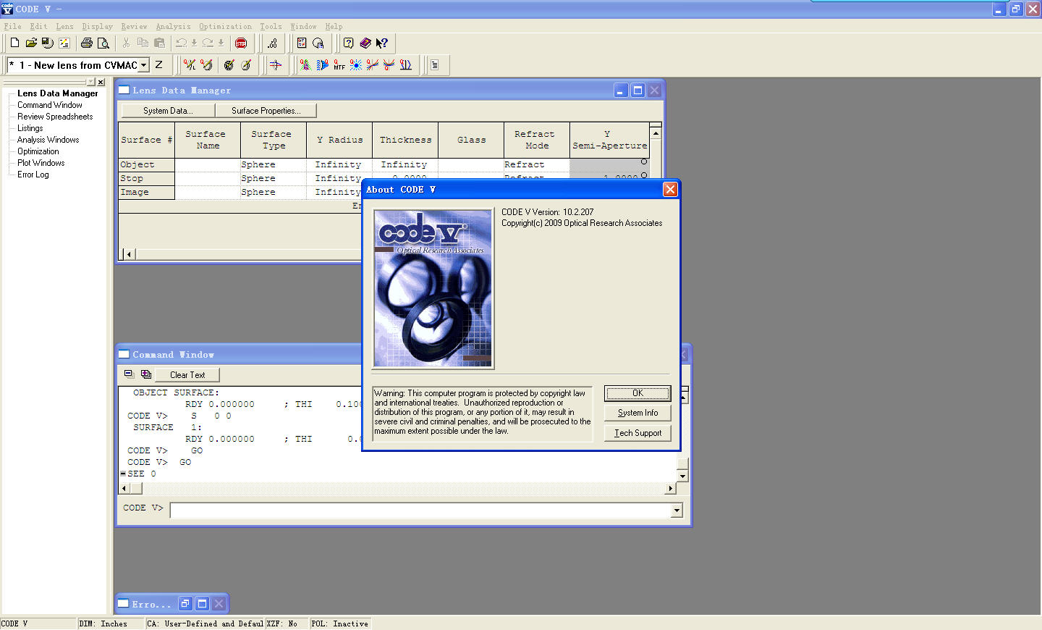Click Lens Data Manager scroll up arrow
The height and width of the screenshot is (630, 1042).
coord(656,133)
